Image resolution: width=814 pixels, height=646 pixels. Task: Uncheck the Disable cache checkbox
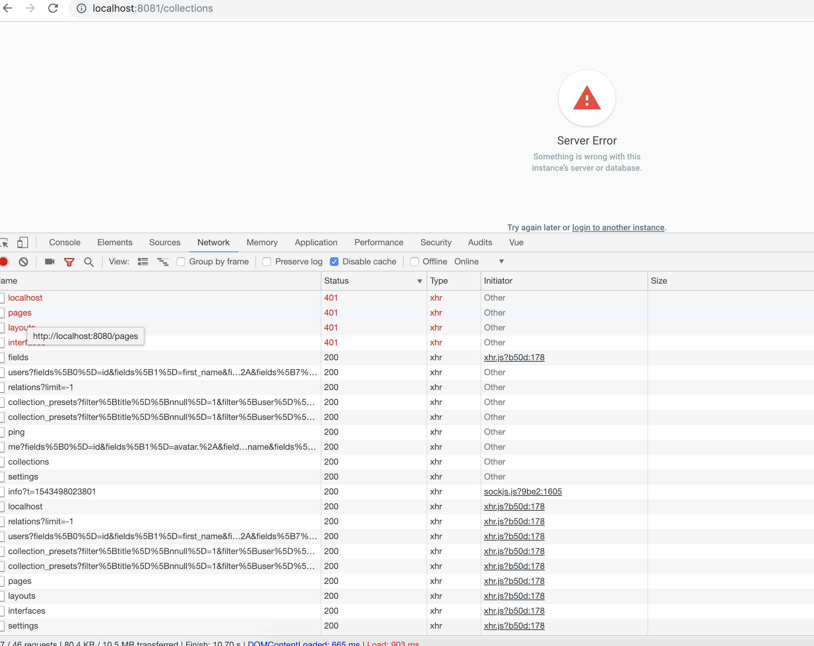coord(335,262)
